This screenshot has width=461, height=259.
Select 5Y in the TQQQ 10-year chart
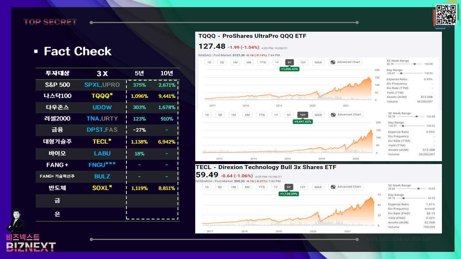289,115
